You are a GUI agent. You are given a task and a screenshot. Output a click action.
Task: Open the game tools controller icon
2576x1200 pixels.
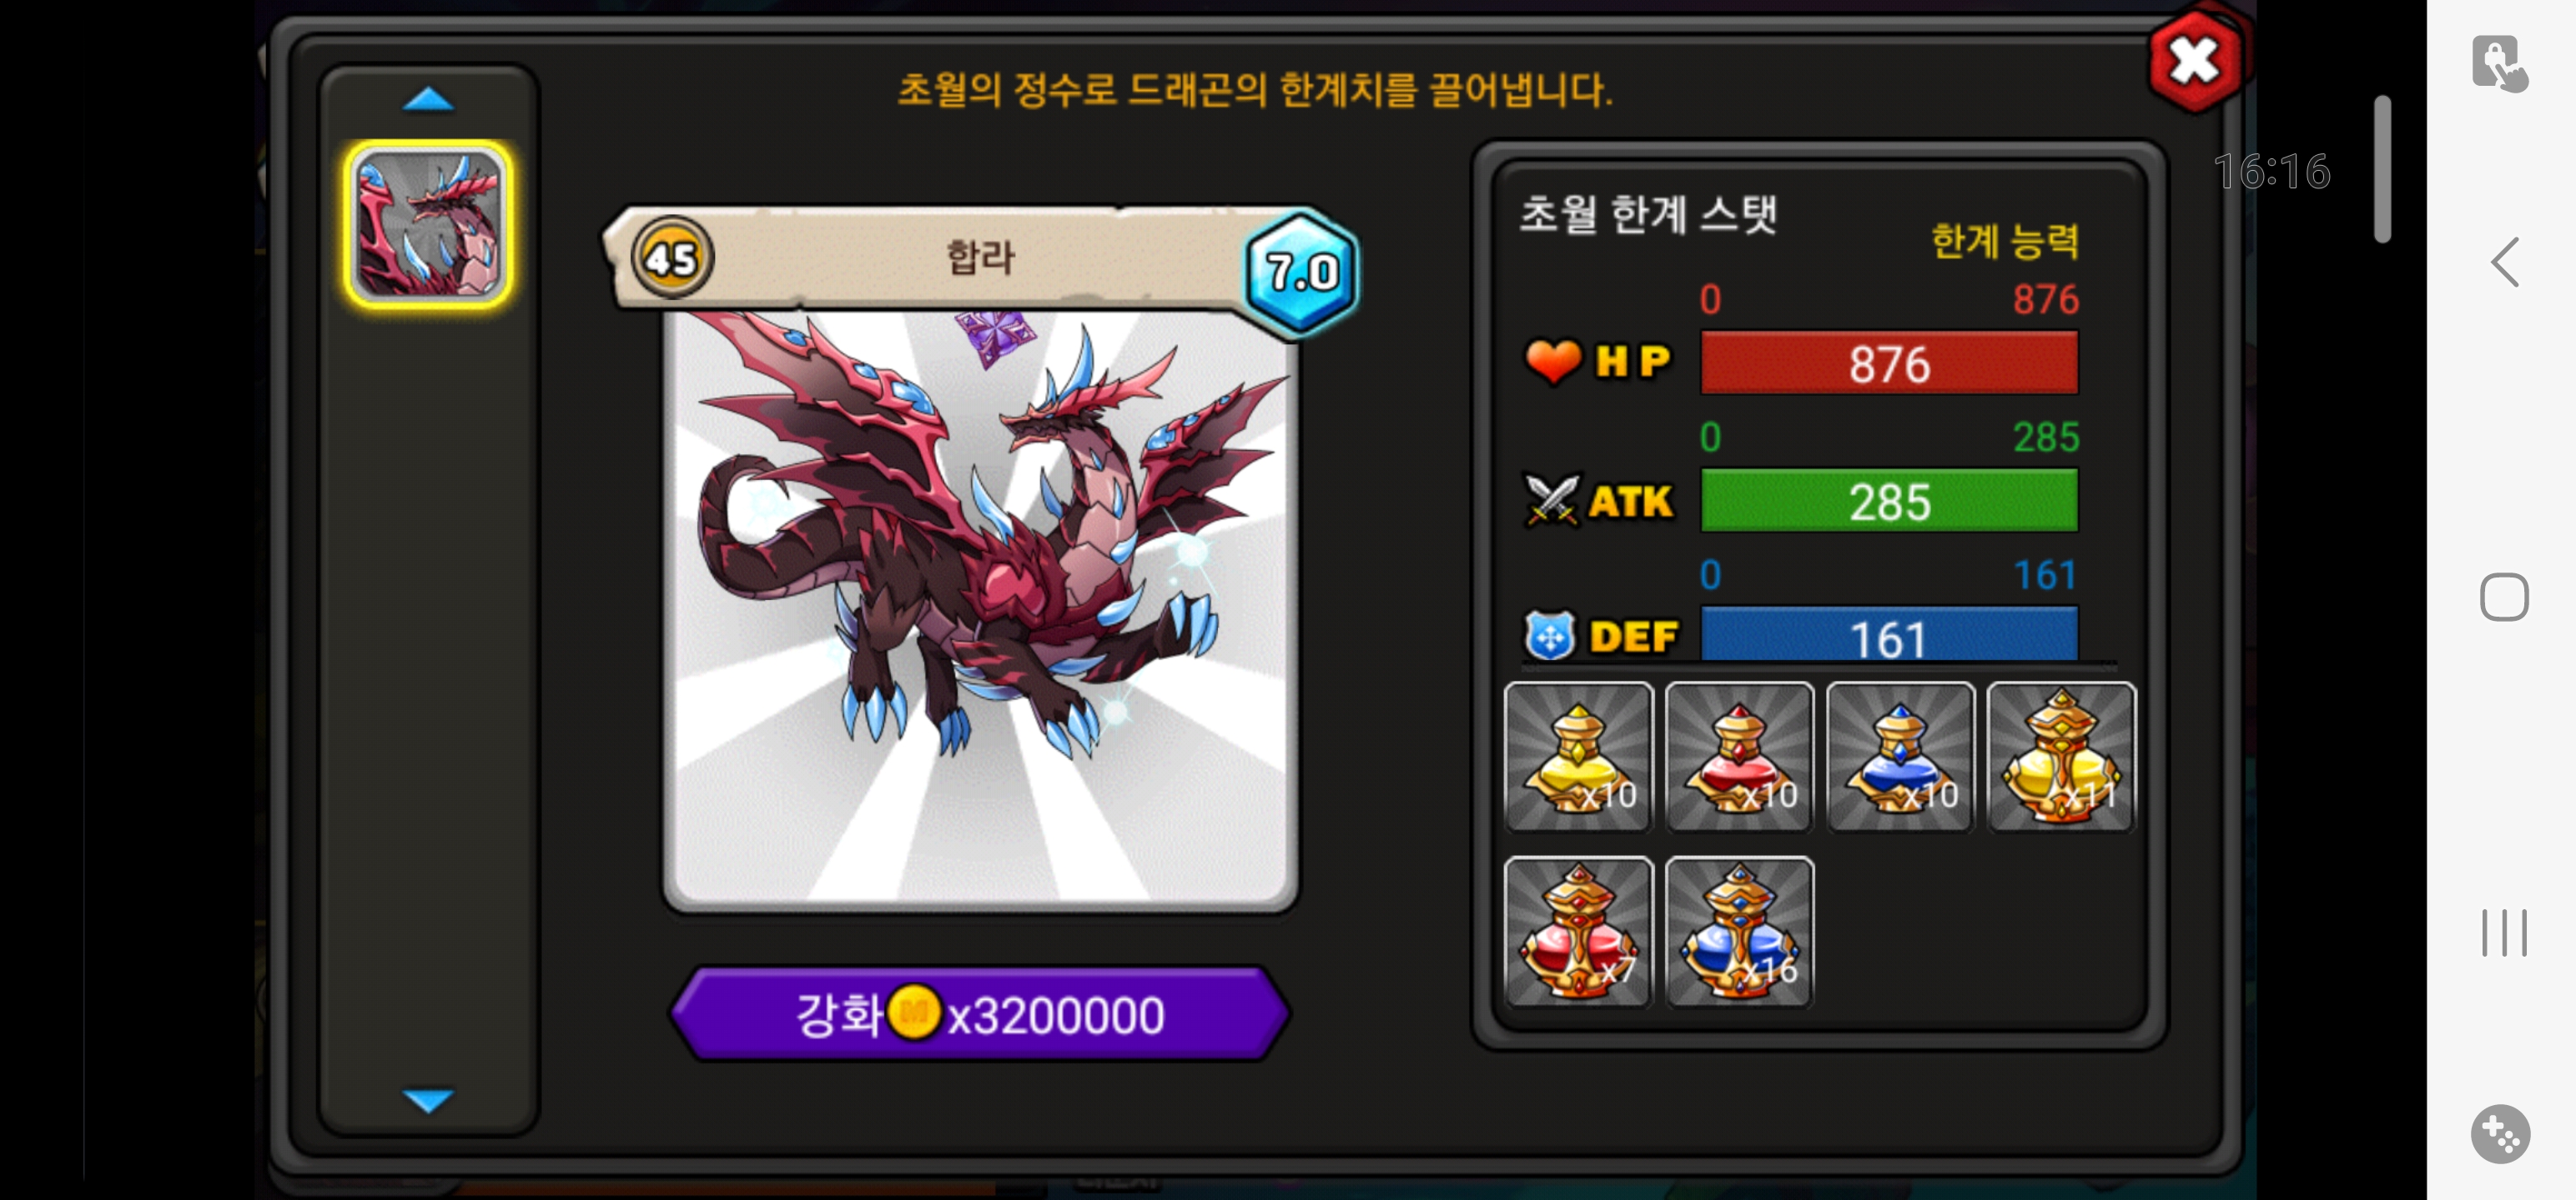tap(2500, 1133)
